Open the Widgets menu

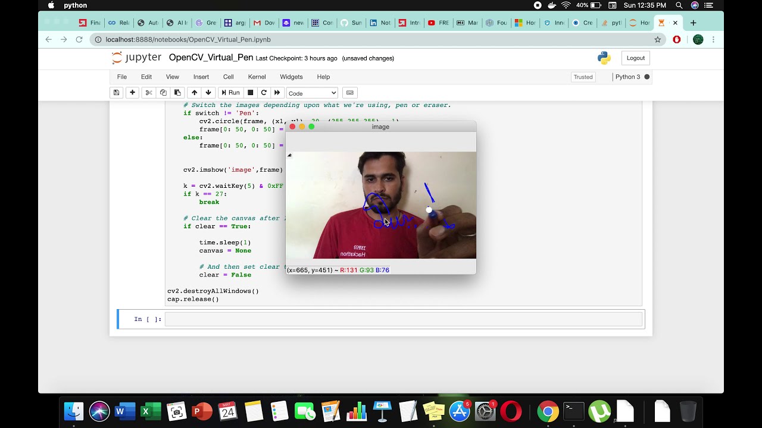tap(291, 77)
